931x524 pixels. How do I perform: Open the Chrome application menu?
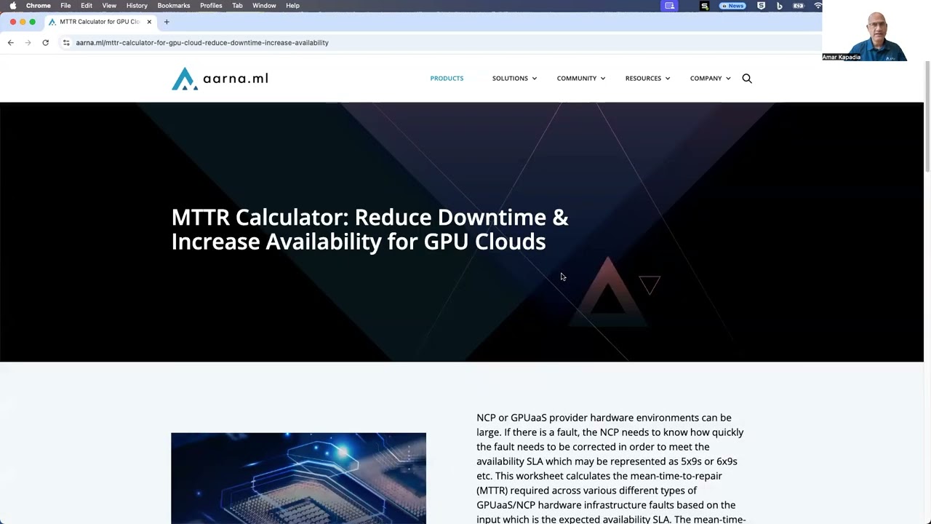[x=39, y=5]
